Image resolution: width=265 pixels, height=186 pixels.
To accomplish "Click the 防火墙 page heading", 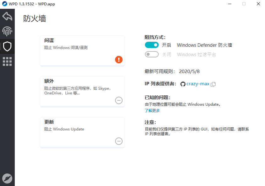I will coord(35,19).
